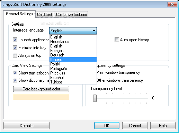This screenshot has height=133, width=179.
Task: Click the Main window transparency label
Action: pos(118,72)
